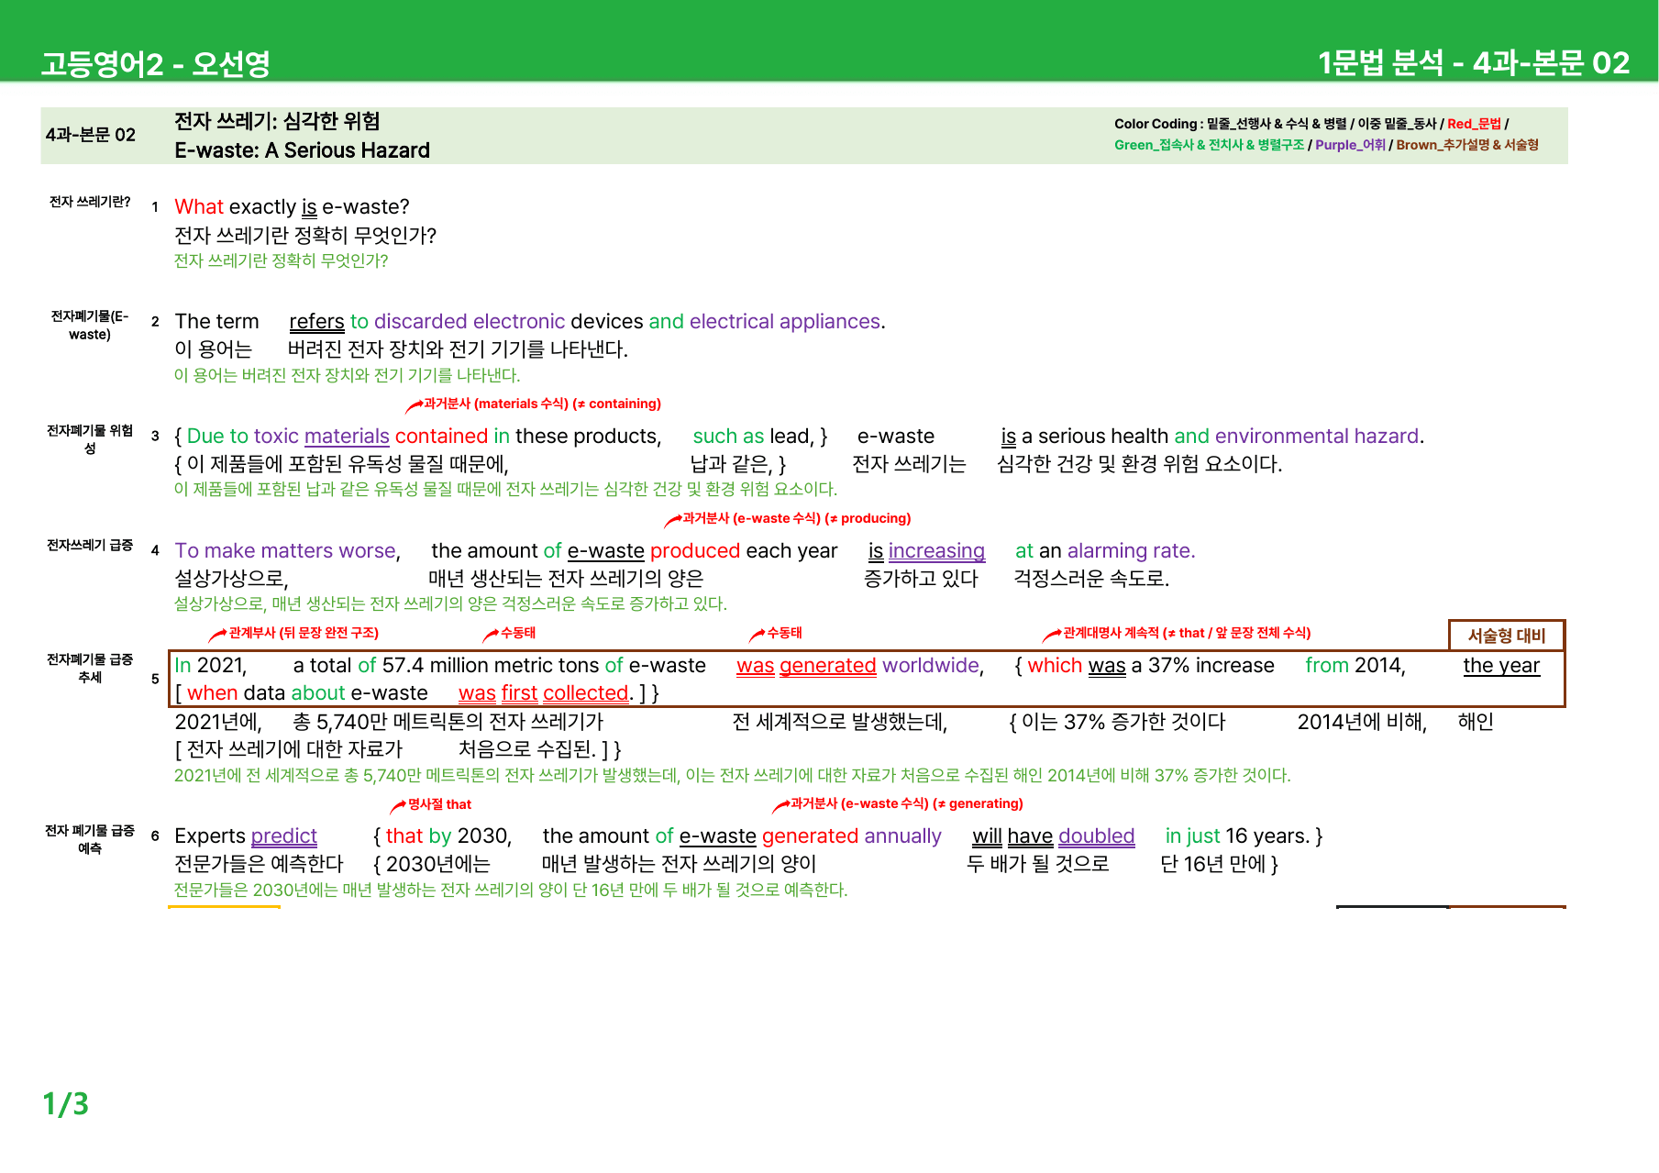Click the red word 'that' in sentence 6
Viewport: 1659px width, 1173px height.
click(404, 836)
